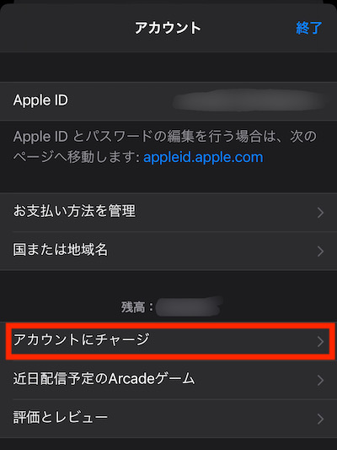Tap chevron arrow beside 国または地域名
This screenshot has height=450, width=337.
[x=321, y=251]
